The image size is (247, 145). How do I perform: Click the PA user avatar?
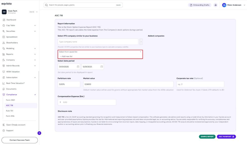pos(224,5)
